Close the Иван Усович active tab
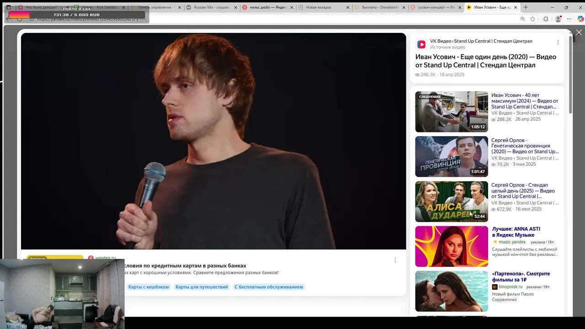 [516, 7]
